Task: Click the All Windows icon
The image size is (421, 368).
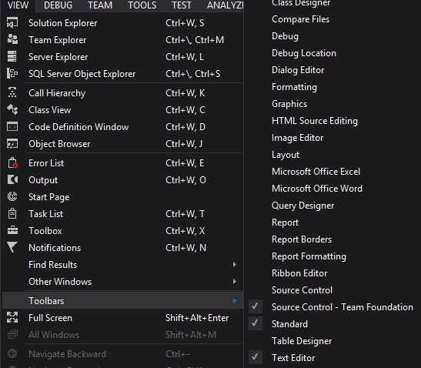Action: tap(12, 334)
